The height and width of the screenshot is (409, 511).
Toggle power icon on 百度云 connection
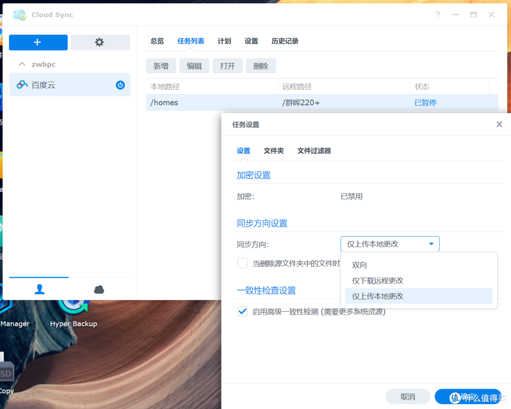(x=120, y=85)
